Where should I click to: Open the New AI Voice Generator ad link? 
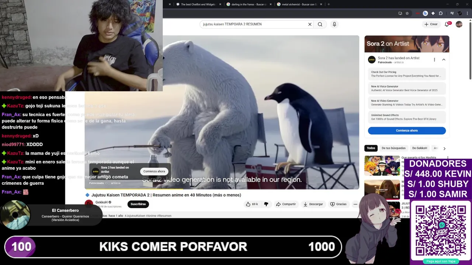coord(407,88)
